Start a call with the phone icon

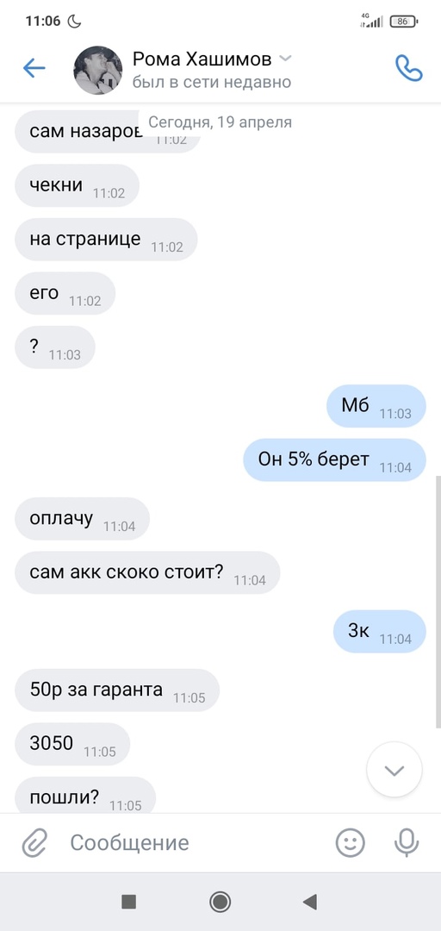(x=409, y=68)
